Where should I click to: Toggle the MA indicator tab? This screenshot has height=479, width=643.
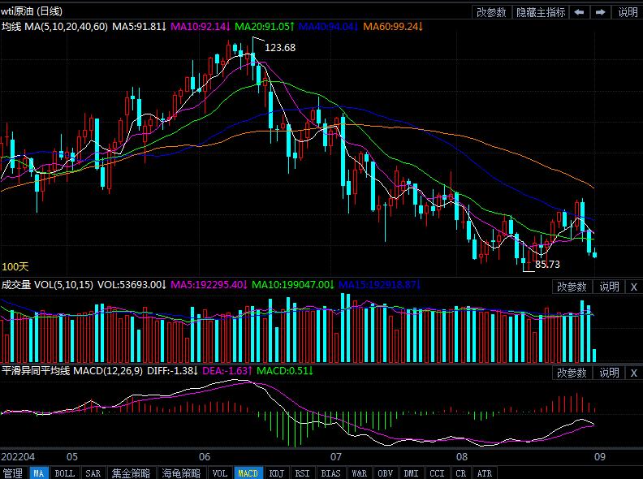tap(38, 473)
